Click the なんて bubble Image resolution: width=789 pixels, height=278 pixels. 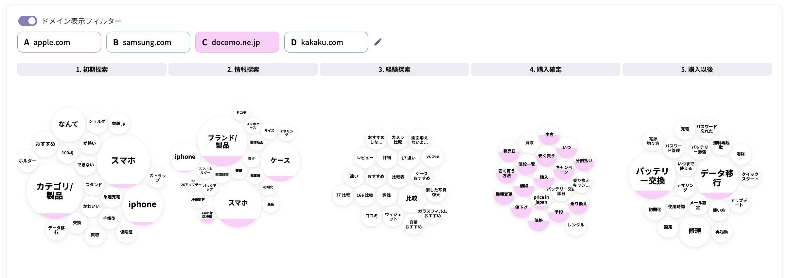click(68, 124)
